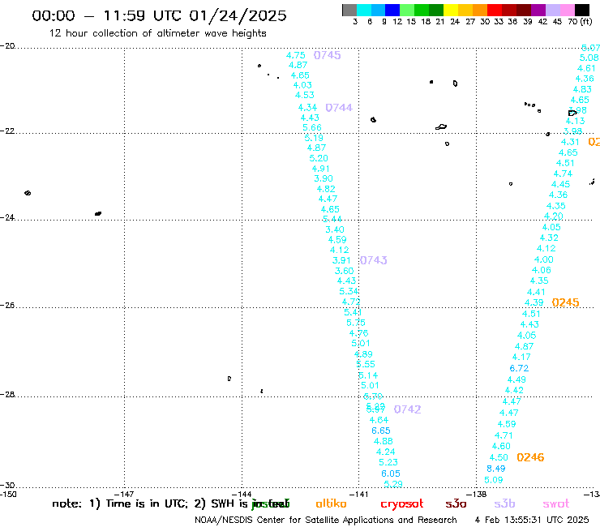The width and height of the screenshot is (600, 527).
Task: Click the timestamp '4 Feb 13:55:31 UTC 2025'
Action: pos(532,521)
